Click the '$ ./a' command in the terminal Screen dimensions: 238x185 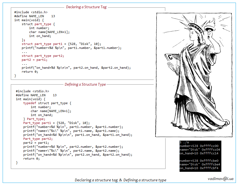click(x=184, y=142)
